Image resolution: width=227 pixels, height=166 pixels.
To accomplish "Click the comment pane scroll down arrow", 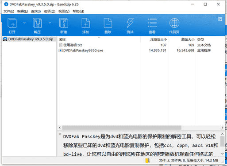I will (x=223, y=154).
